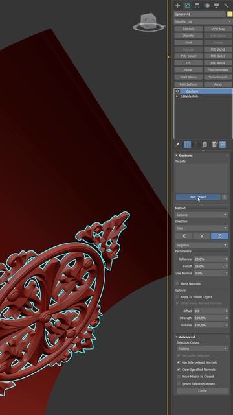The height and width of the screenshot is (415, 233).
Task: Click the yellow object color swatch
Action: [x=230, y=14]
